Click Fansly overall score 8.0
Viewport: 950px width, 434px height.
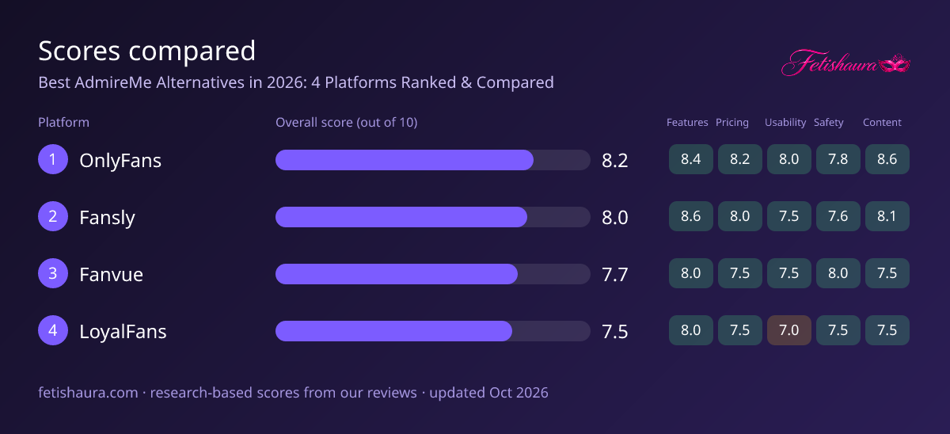[x=615, y=218]
